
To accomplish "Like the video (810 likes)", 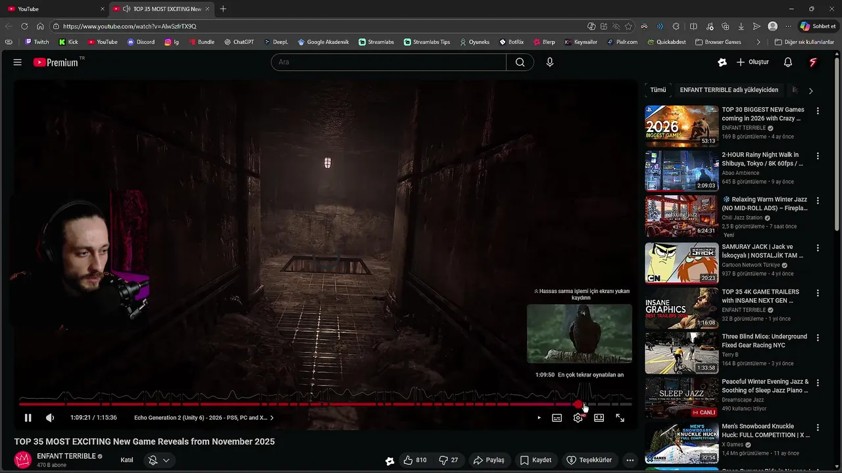I will point(415,461).
